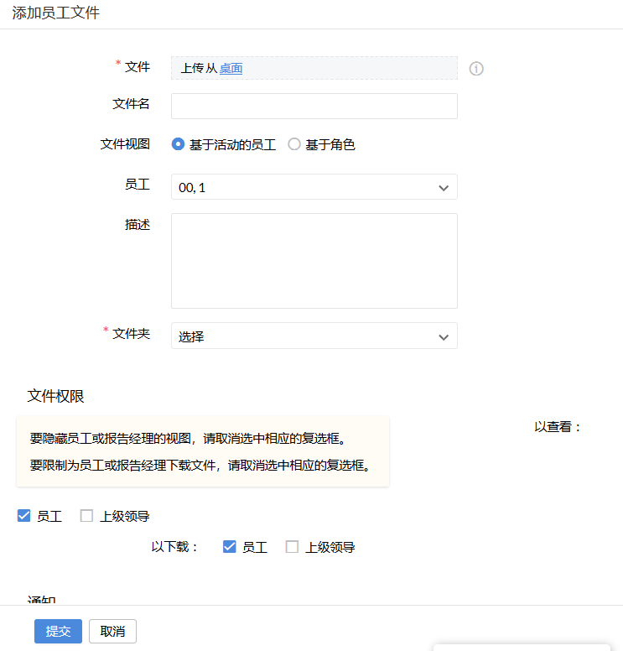Click the 添加员工文件 dialog title
This screenshot has height=651, width=623.
pos(55,13)
